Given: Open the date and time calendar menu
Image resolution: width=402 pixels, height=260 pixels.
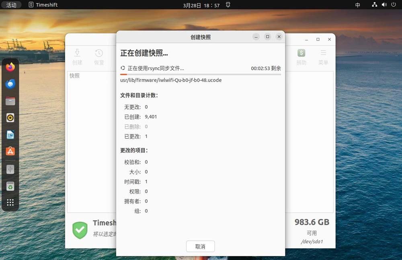Looking at the screenshot, I should coord(201,5).
